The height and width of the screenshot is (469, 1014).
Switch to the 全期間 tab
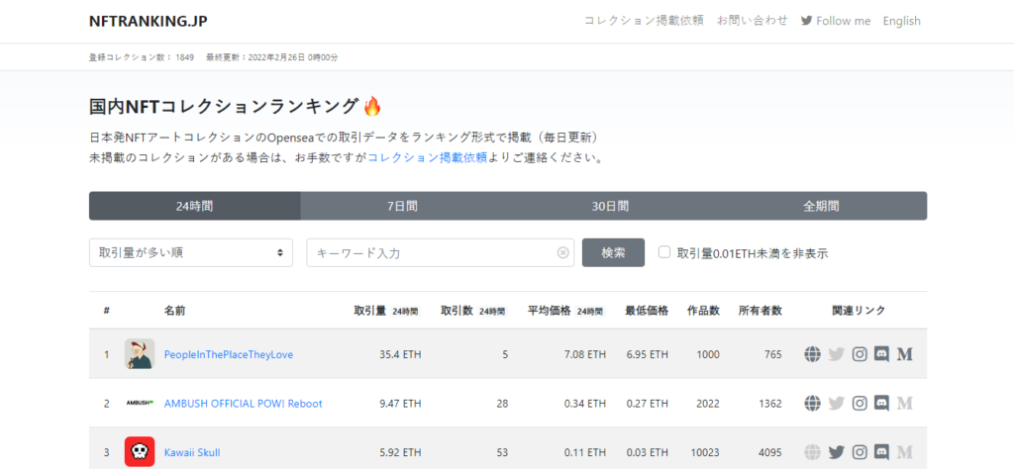click(x=821, y=206)
